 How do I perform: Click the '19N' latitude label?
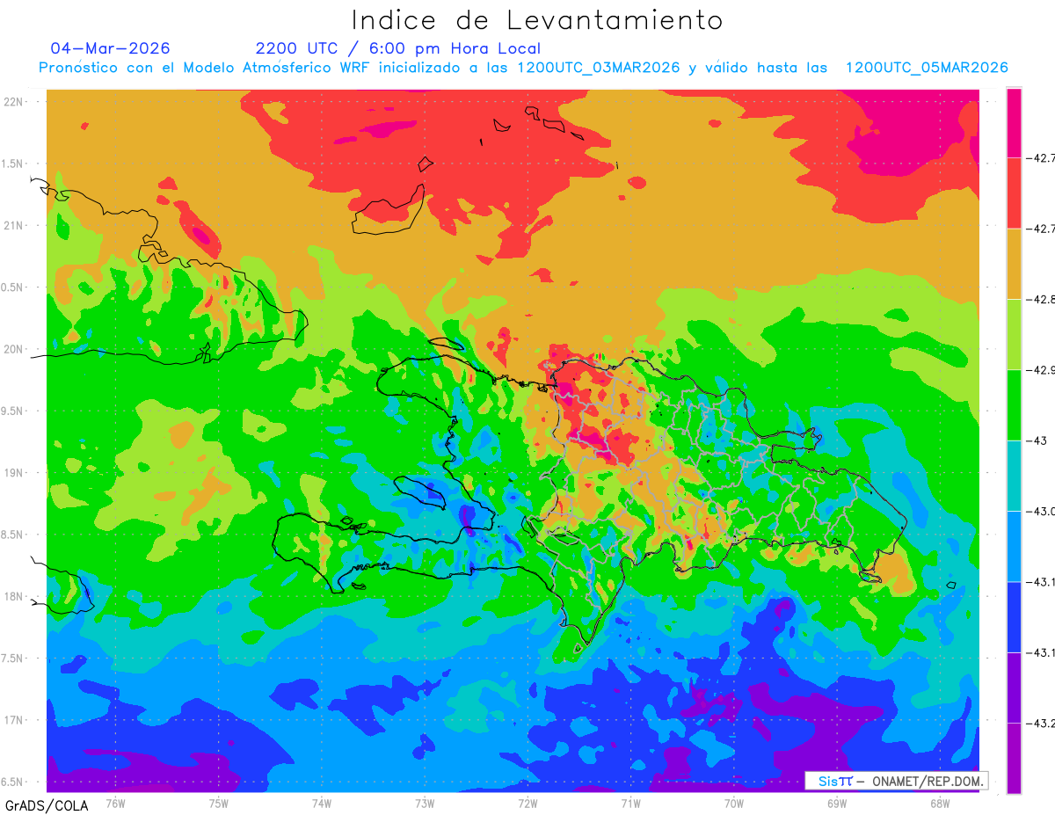pos(15,473)
